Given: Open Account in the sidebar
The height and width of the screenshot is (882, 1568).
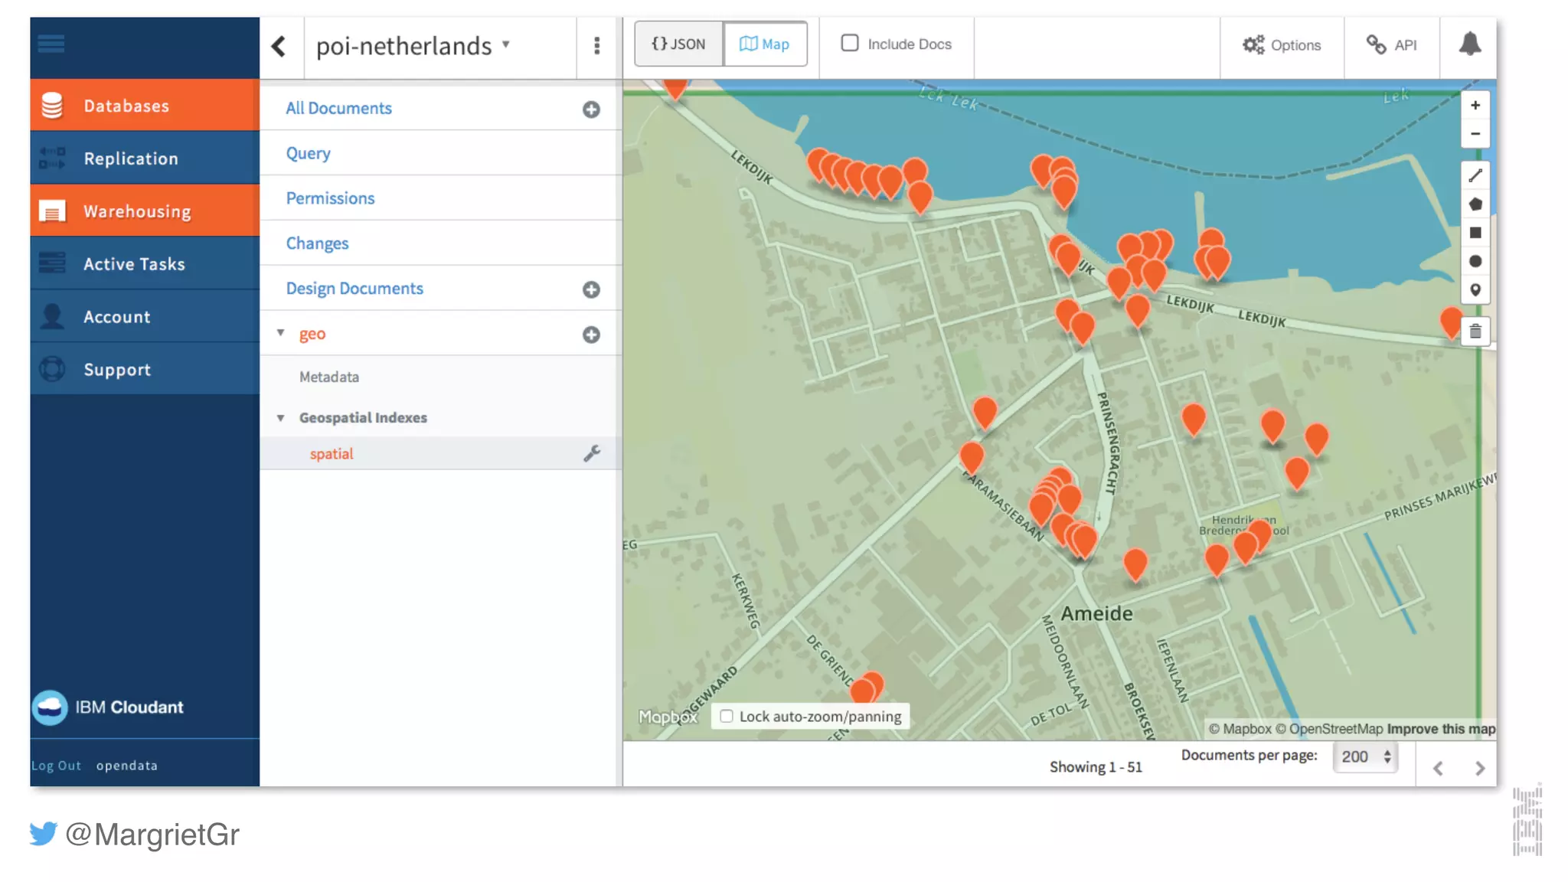Looking at the screenshot, I should pos(145,317).
